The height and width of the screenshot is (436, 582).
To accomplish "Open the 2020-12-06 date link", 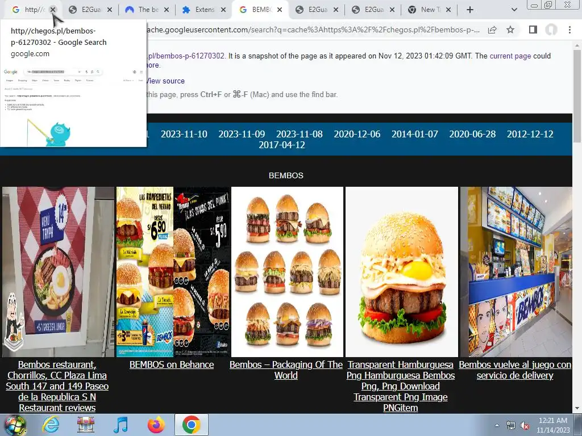I will (357, 134).
